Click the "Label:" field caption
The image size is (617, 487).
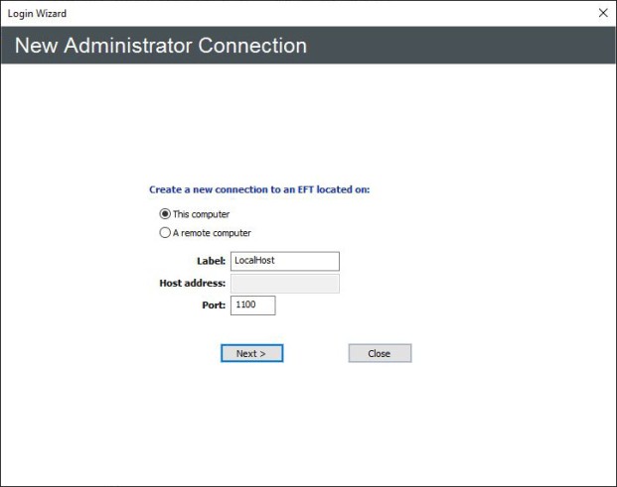211,261
